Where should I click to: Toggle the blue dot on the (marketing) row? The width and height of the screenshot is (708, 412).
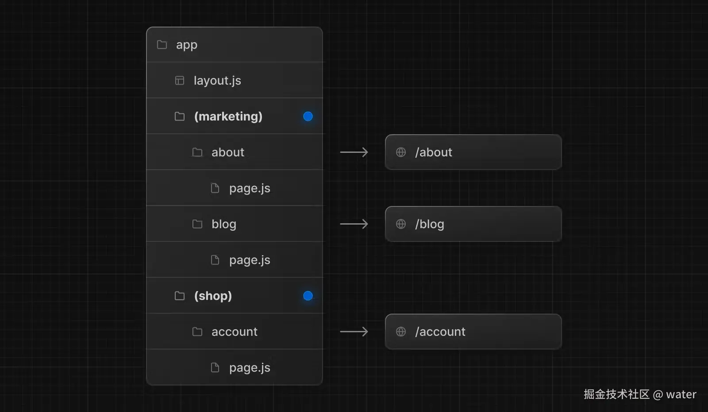(308, 117)
